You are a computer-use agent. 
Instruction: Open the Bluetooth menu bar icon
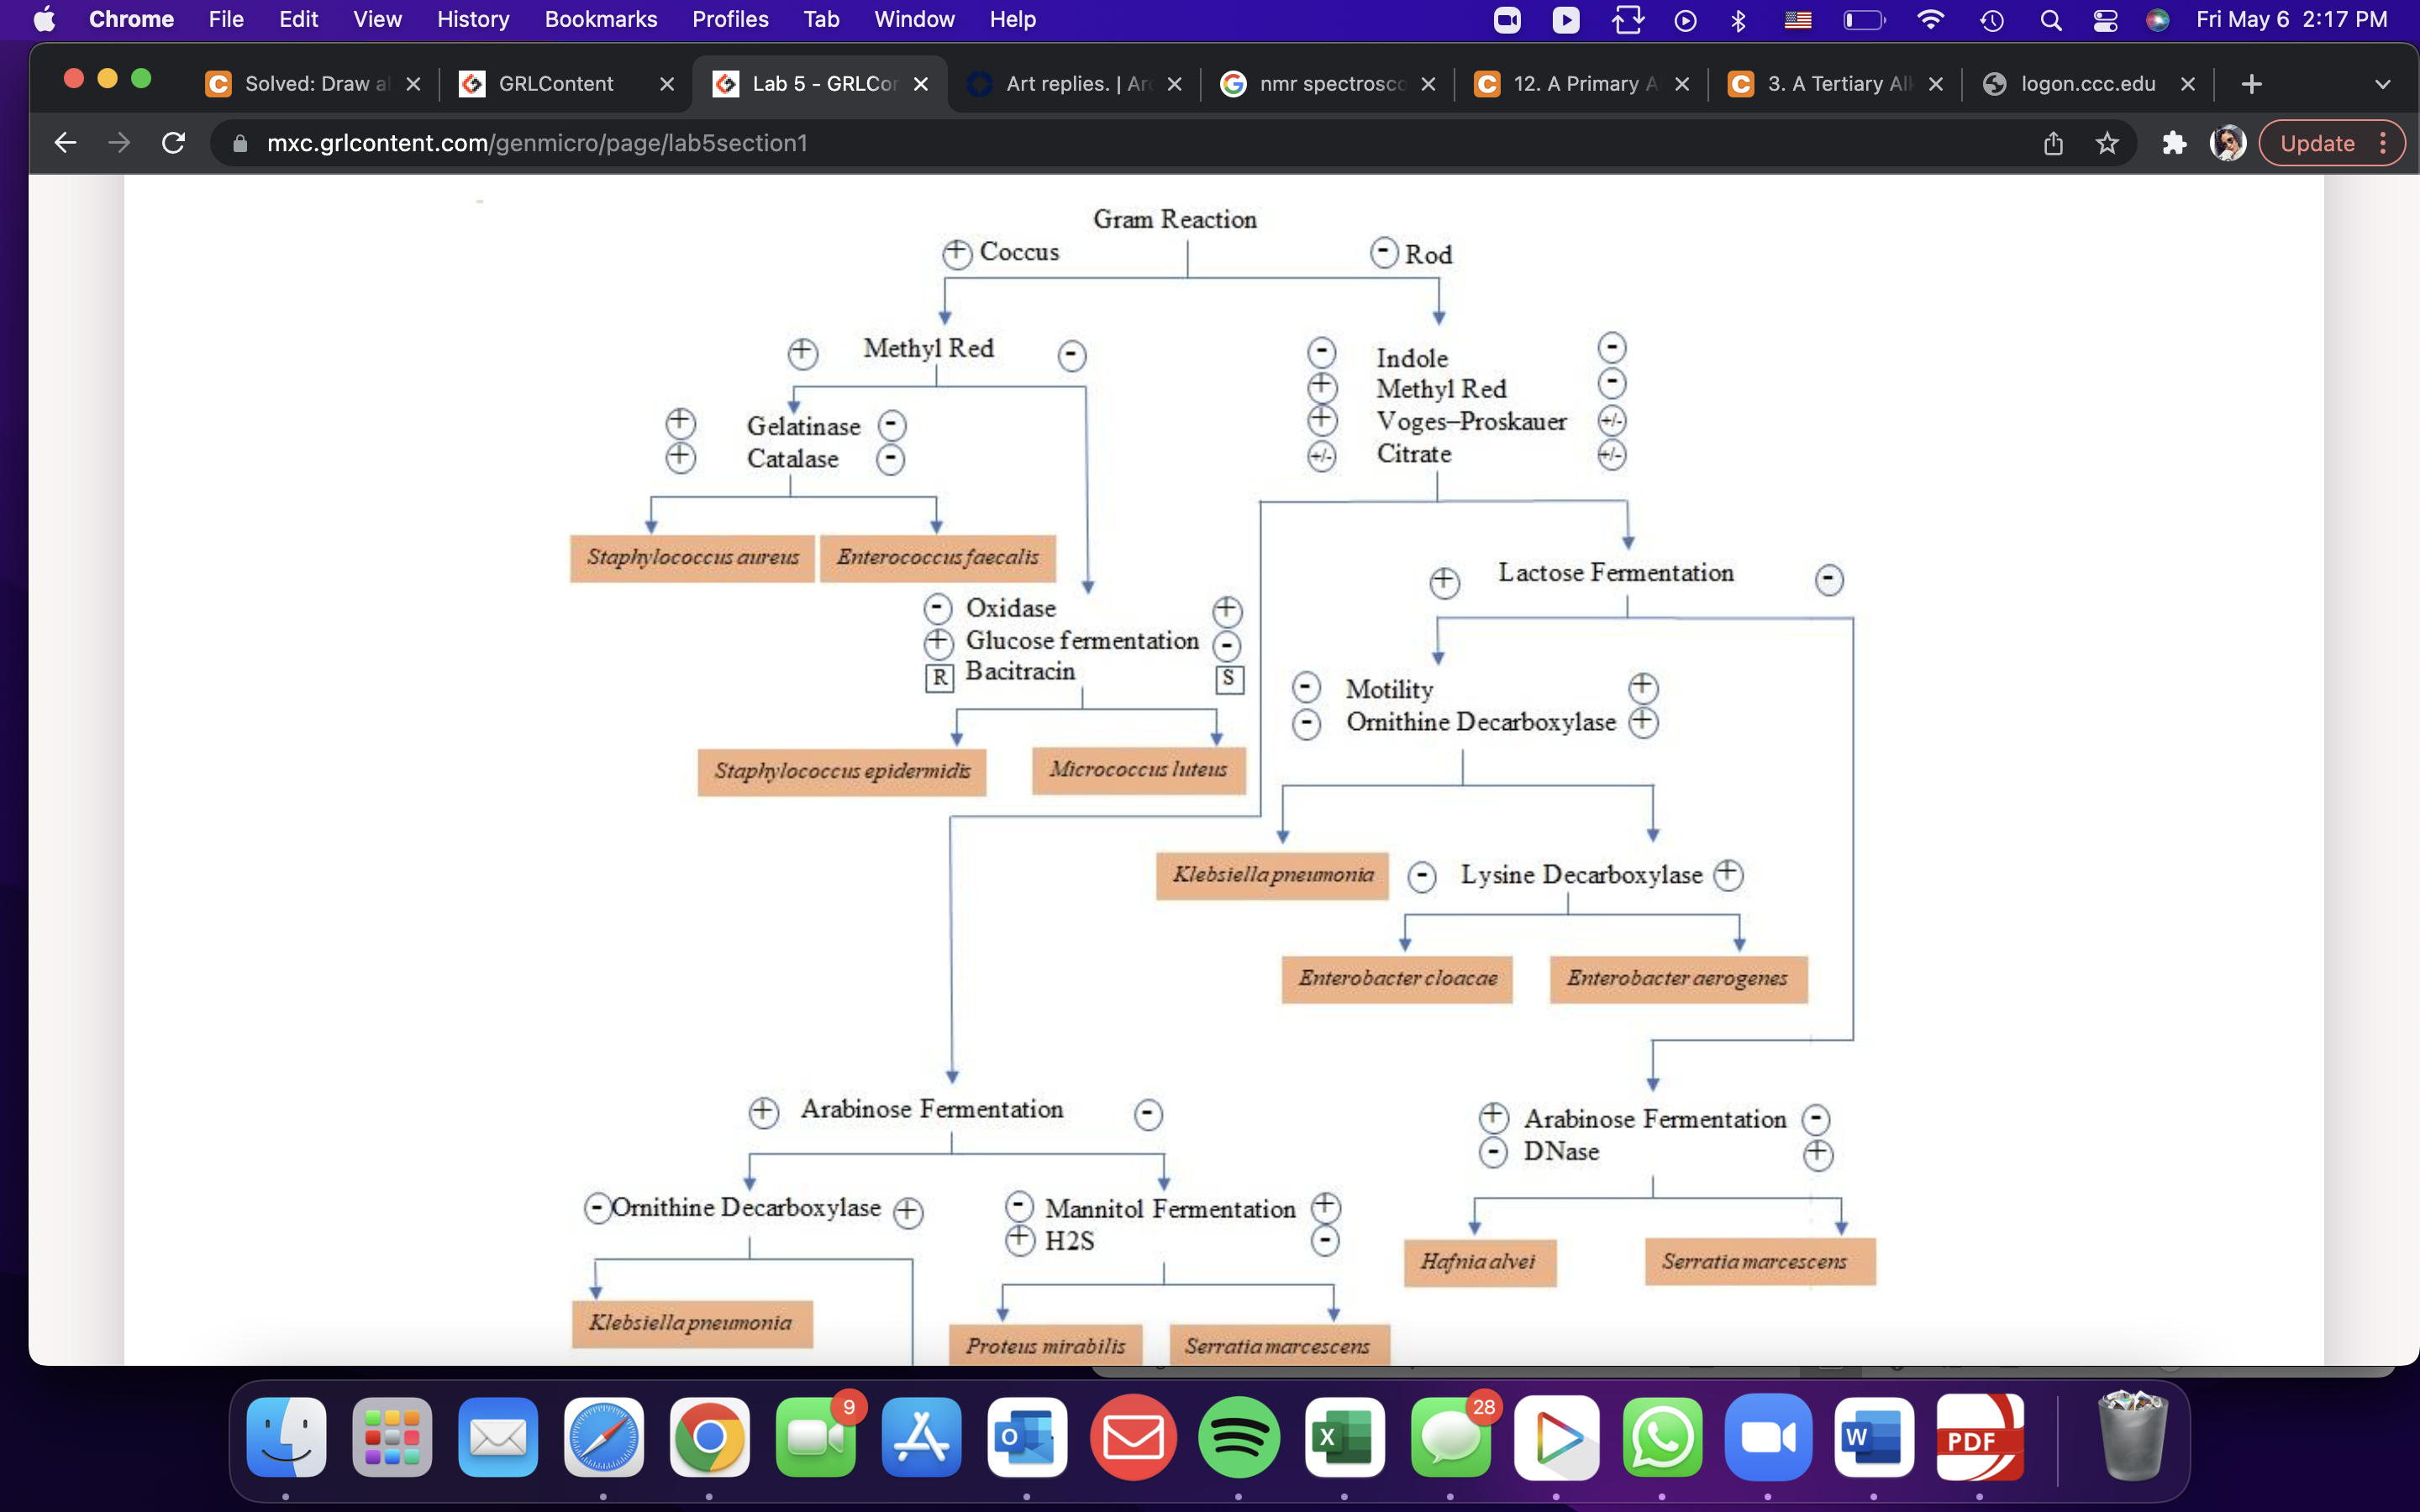coord(1738,20)
